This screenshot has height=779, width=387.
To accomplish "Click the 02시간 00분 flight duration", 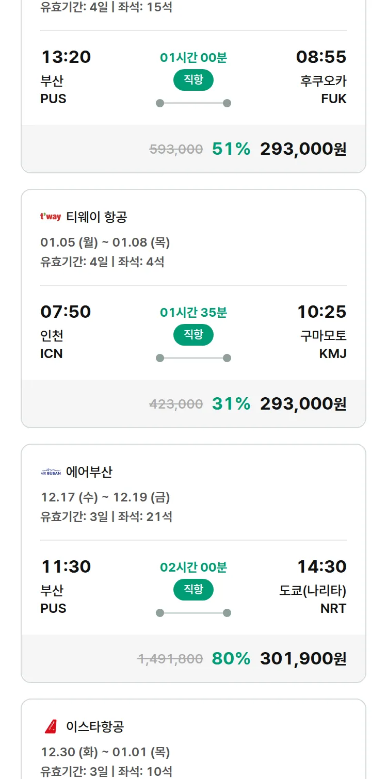I will [x=193, y=567].
